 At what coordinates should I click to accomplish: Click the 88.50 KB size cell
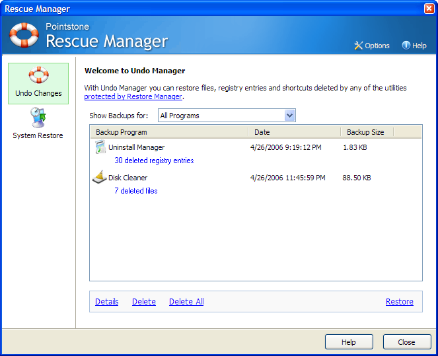tap(357, 178)
